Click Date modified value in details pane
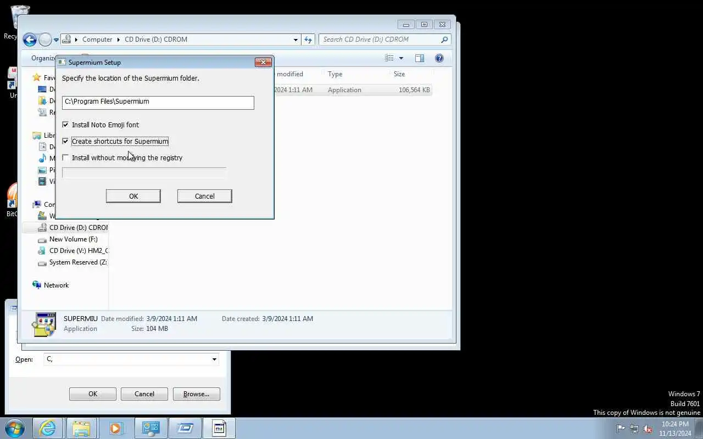 (x=171, y=319)
